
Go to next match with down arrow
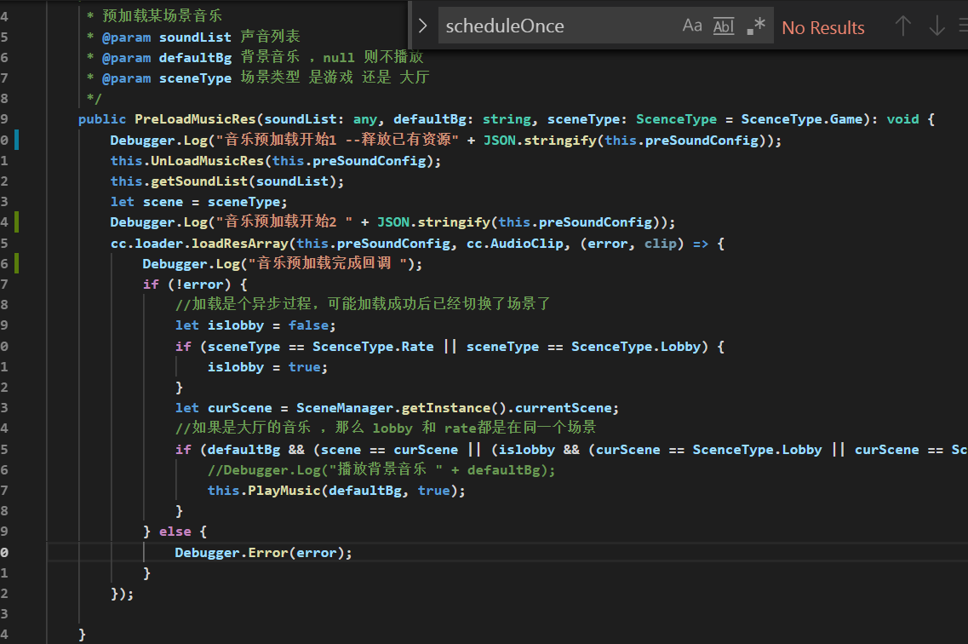point(936,26)
